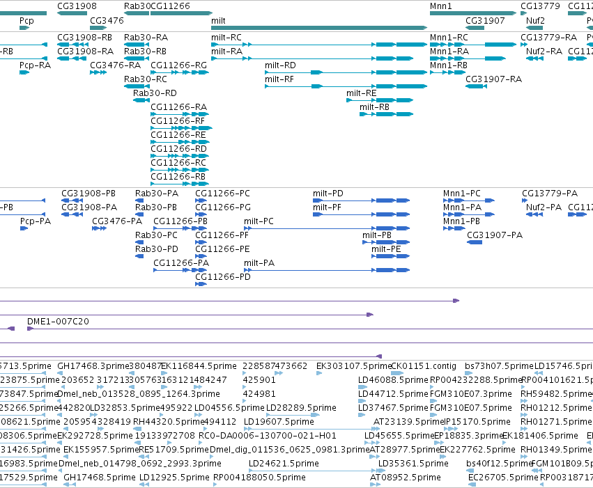The height and width of the screenshot is (488, 593).
Task: Click EST GH17468.5prime label
Action: [100, 478]
